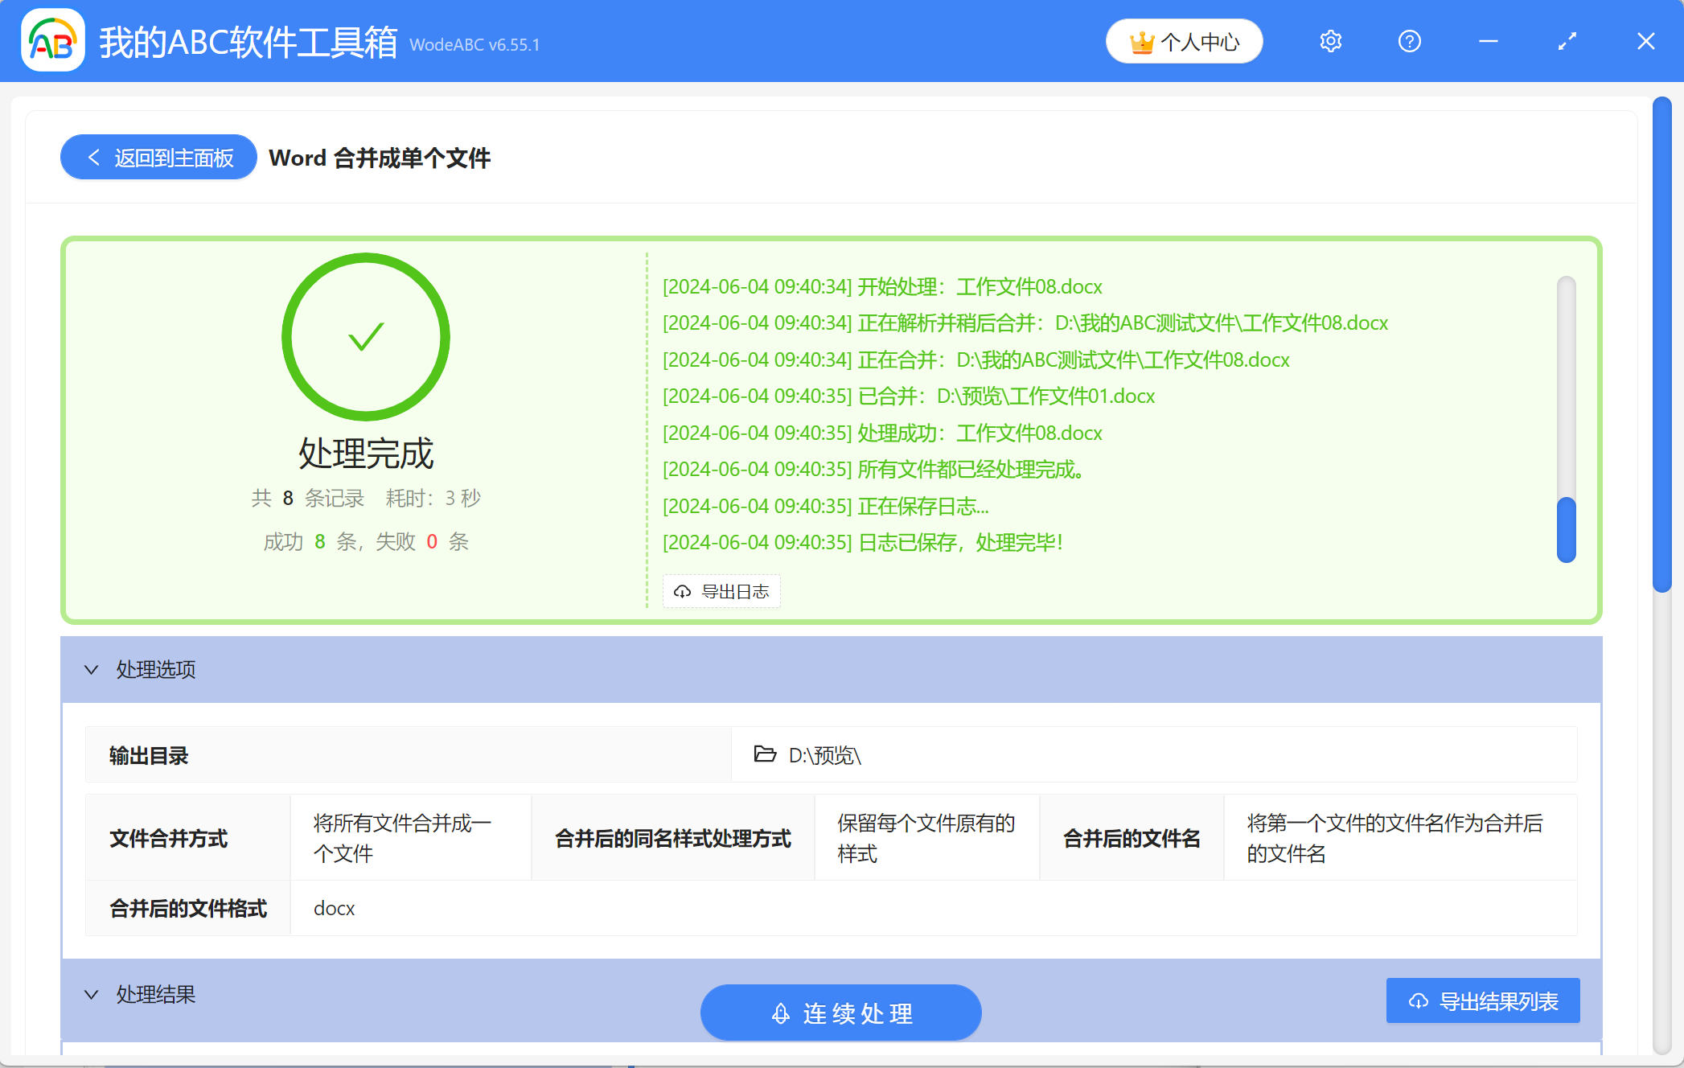Minimize the application window

pos(1489,41)
